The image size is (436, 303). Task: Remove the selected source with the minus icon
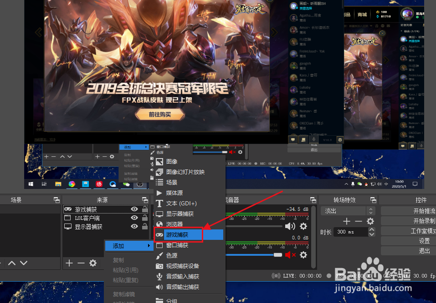[x=81, y=263]
